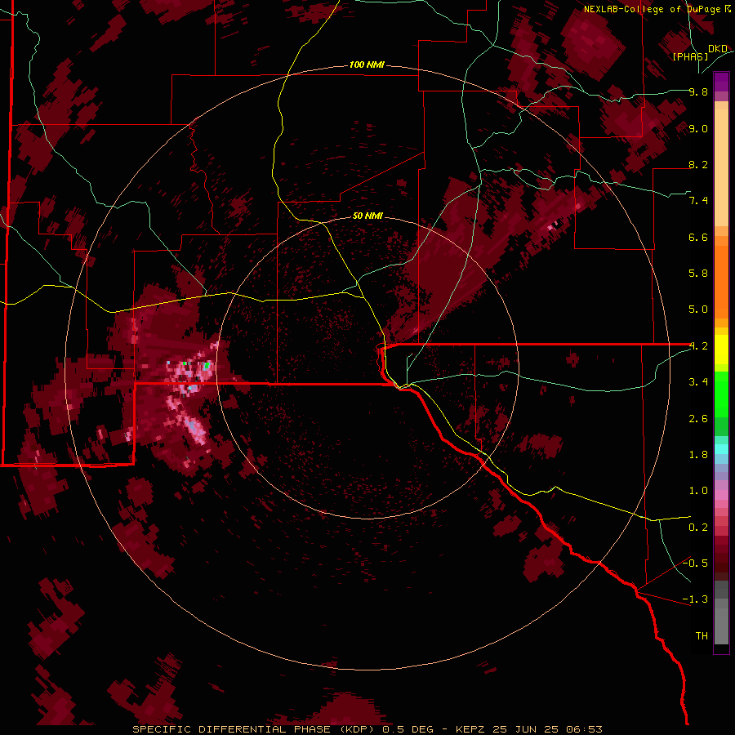Click the 8.2 legend value
The width and height of the screenshot is (735, 735).
pyautogui.click(x=698, y=164)
